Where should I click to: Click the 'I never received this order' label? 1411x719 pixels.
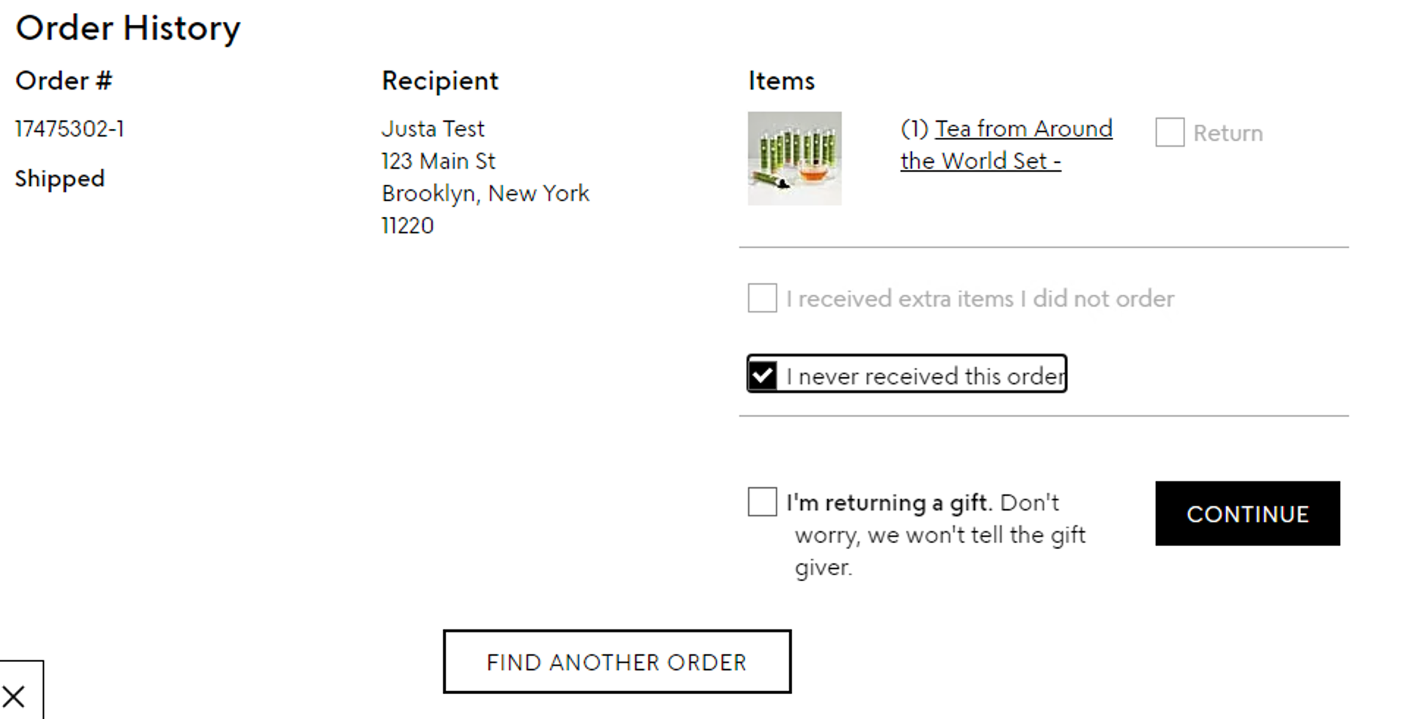point(925,376)
